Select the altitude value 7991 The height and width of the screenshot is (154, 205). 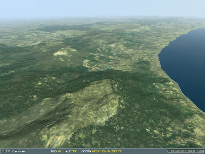click(x=74, y=151)
